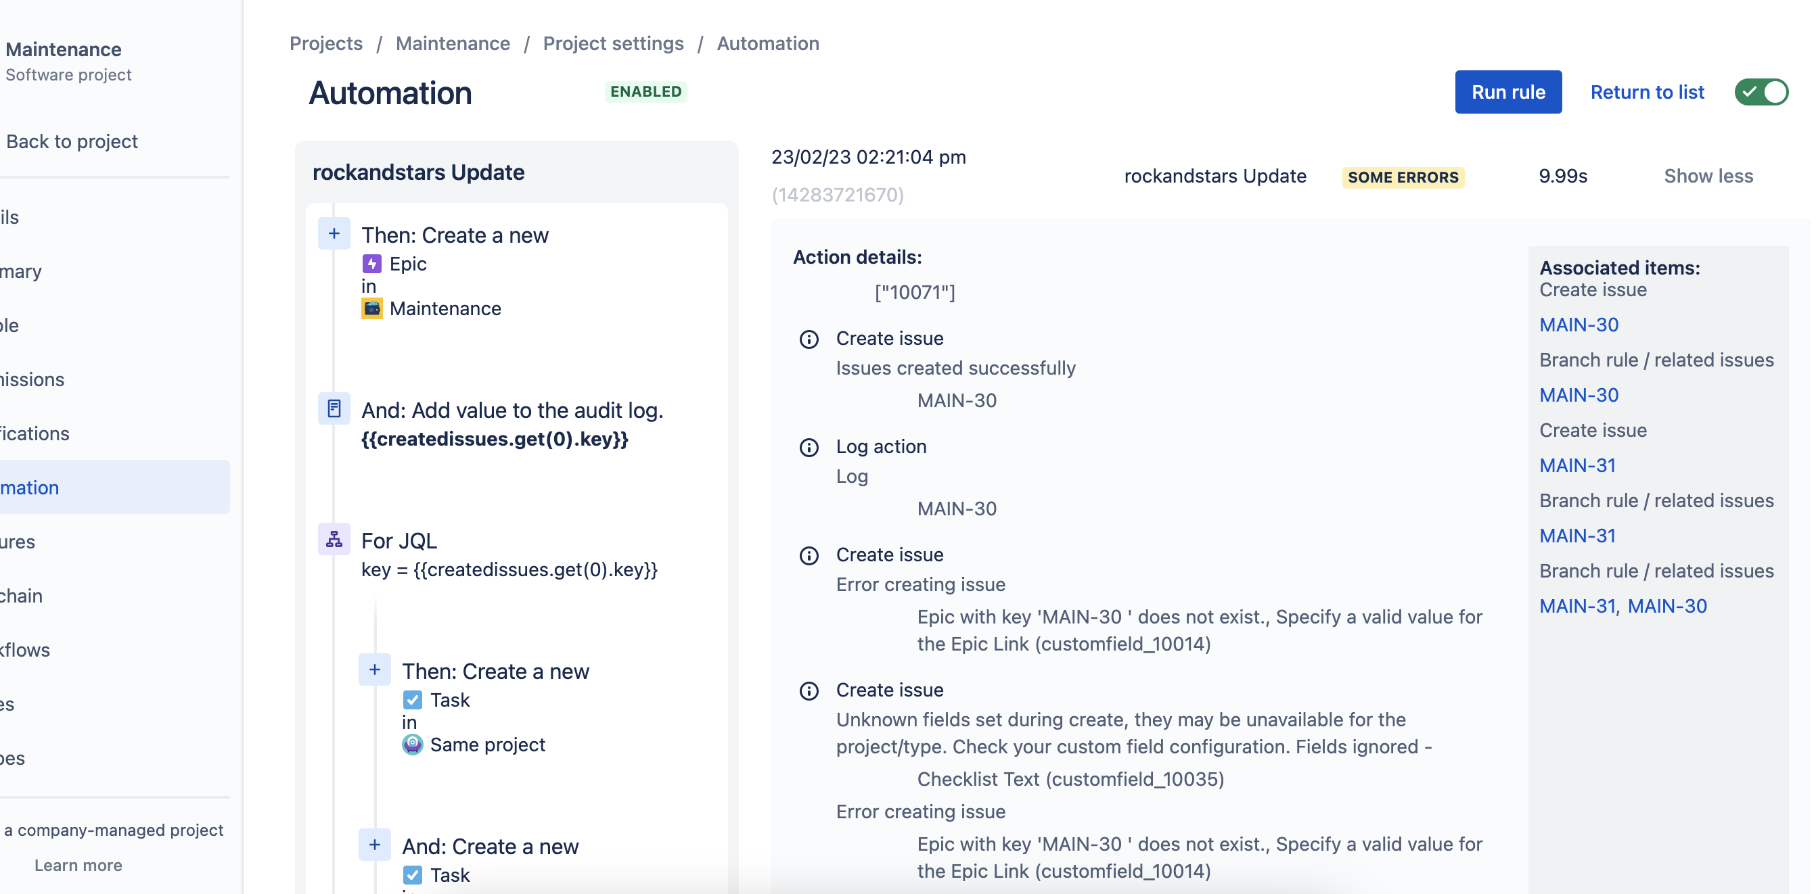Click the Run rule button
This screenshot has width=1816, height=894.
[1508, 91]
